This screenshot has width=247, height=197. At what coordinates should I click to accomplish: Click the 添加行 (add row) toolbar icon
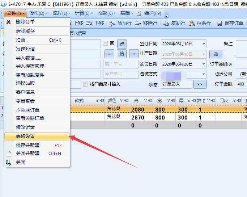[x=112, y=24]
